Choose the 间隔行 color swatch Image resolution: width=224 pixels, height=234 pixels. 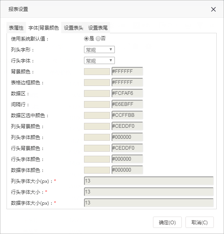(97, 104)
